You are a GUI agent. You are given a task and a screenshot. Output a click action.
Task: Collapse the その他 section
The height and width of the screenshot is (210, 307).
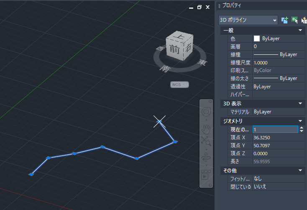[300, 170]
